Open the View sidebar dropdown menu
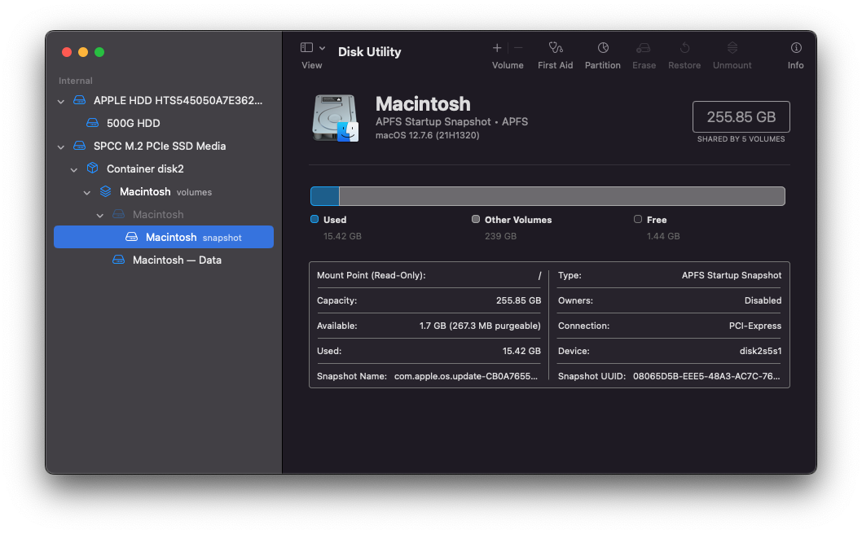Image resolution: width=862 pixels, height=534 pixels. (313, 48)
